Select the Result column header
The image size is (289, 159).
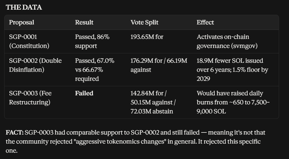point(84,22)
